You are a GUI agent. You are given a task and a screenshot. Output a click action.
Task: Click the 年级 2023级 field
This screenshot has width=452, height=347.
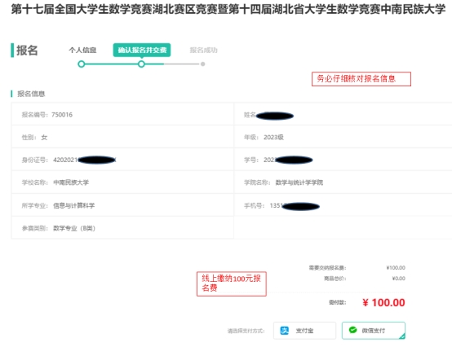click(343, 137)
